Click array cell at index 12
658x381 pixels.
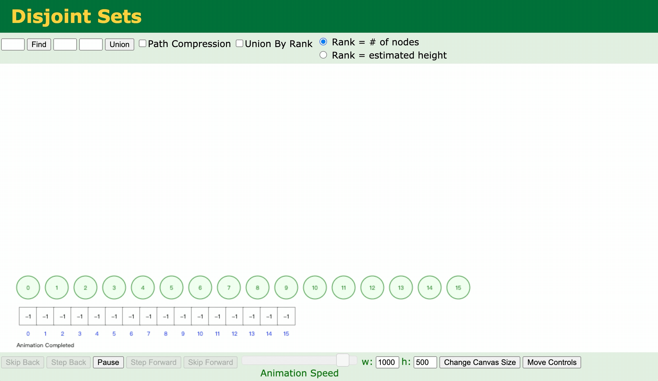pos(234,316)
